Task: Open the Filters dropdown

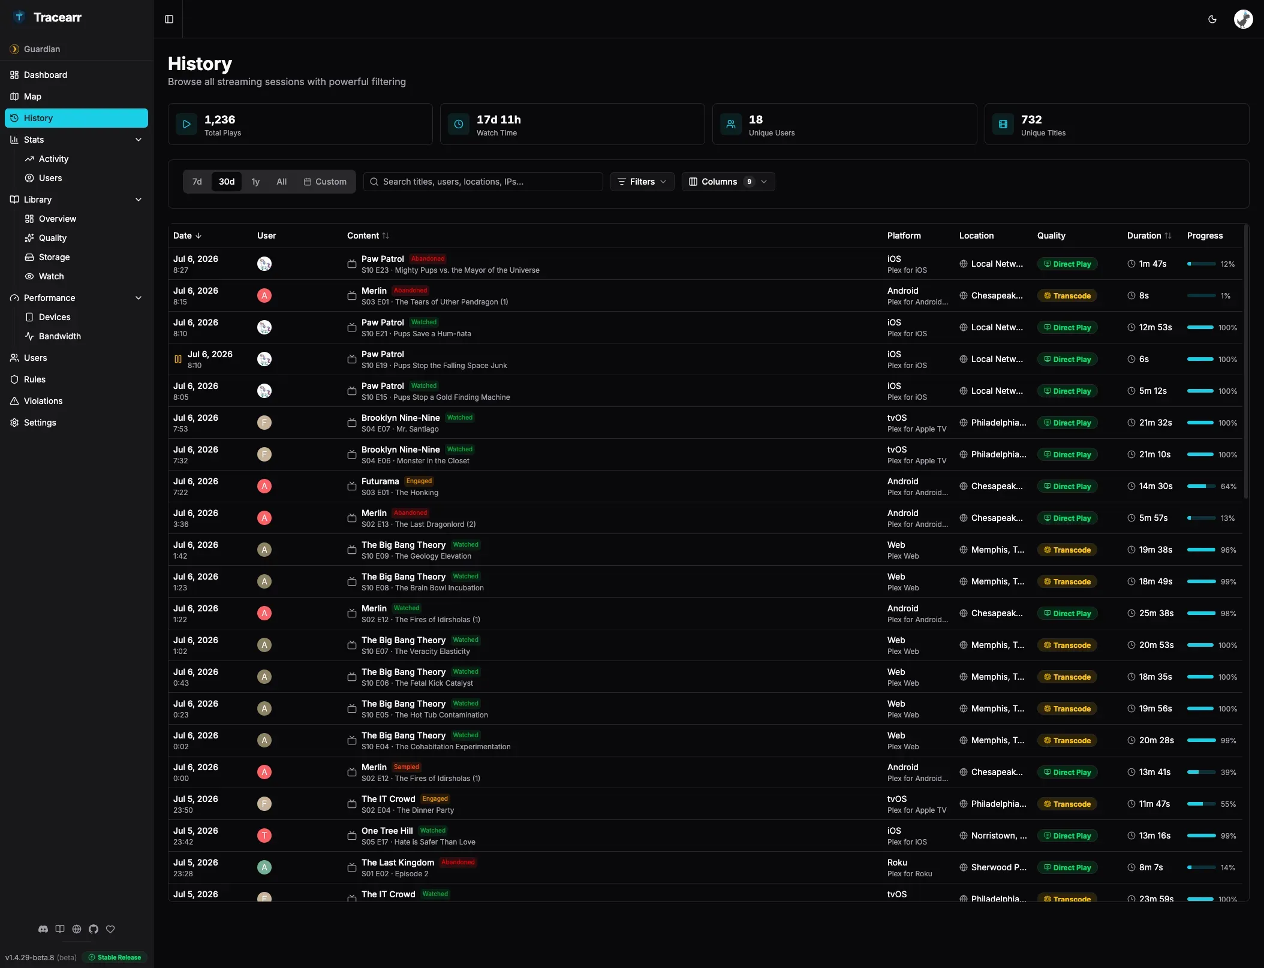Action: pos(642,182)
